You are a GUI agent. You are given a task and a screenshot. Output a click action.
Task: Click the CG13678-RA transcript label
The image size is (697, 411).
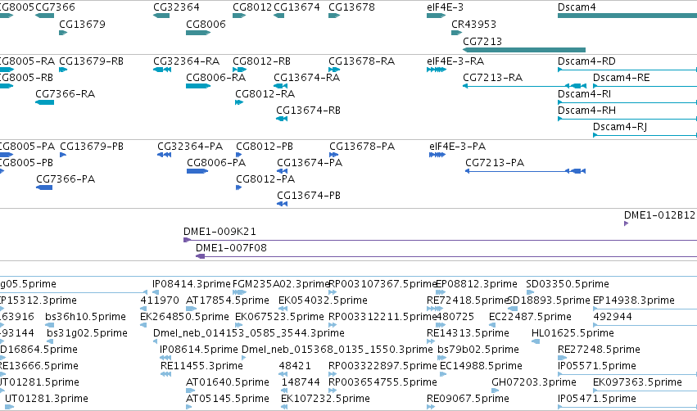click(361, 61)
